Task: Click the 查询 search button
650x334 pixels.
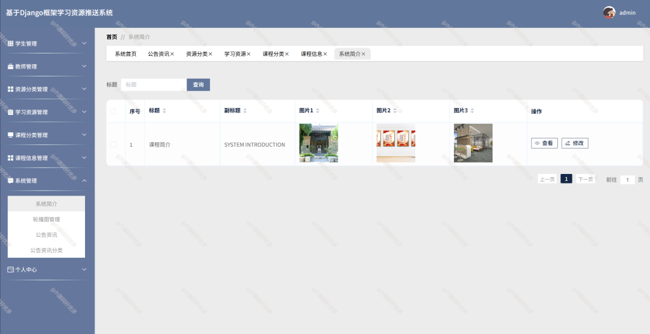Action: click(x=198, y=84)
